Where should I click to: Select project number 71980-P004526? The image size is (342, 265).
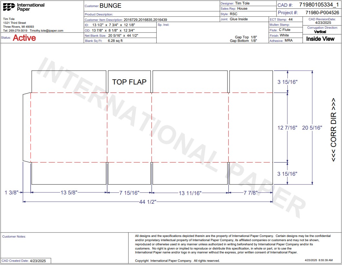(x=322, y=13)
